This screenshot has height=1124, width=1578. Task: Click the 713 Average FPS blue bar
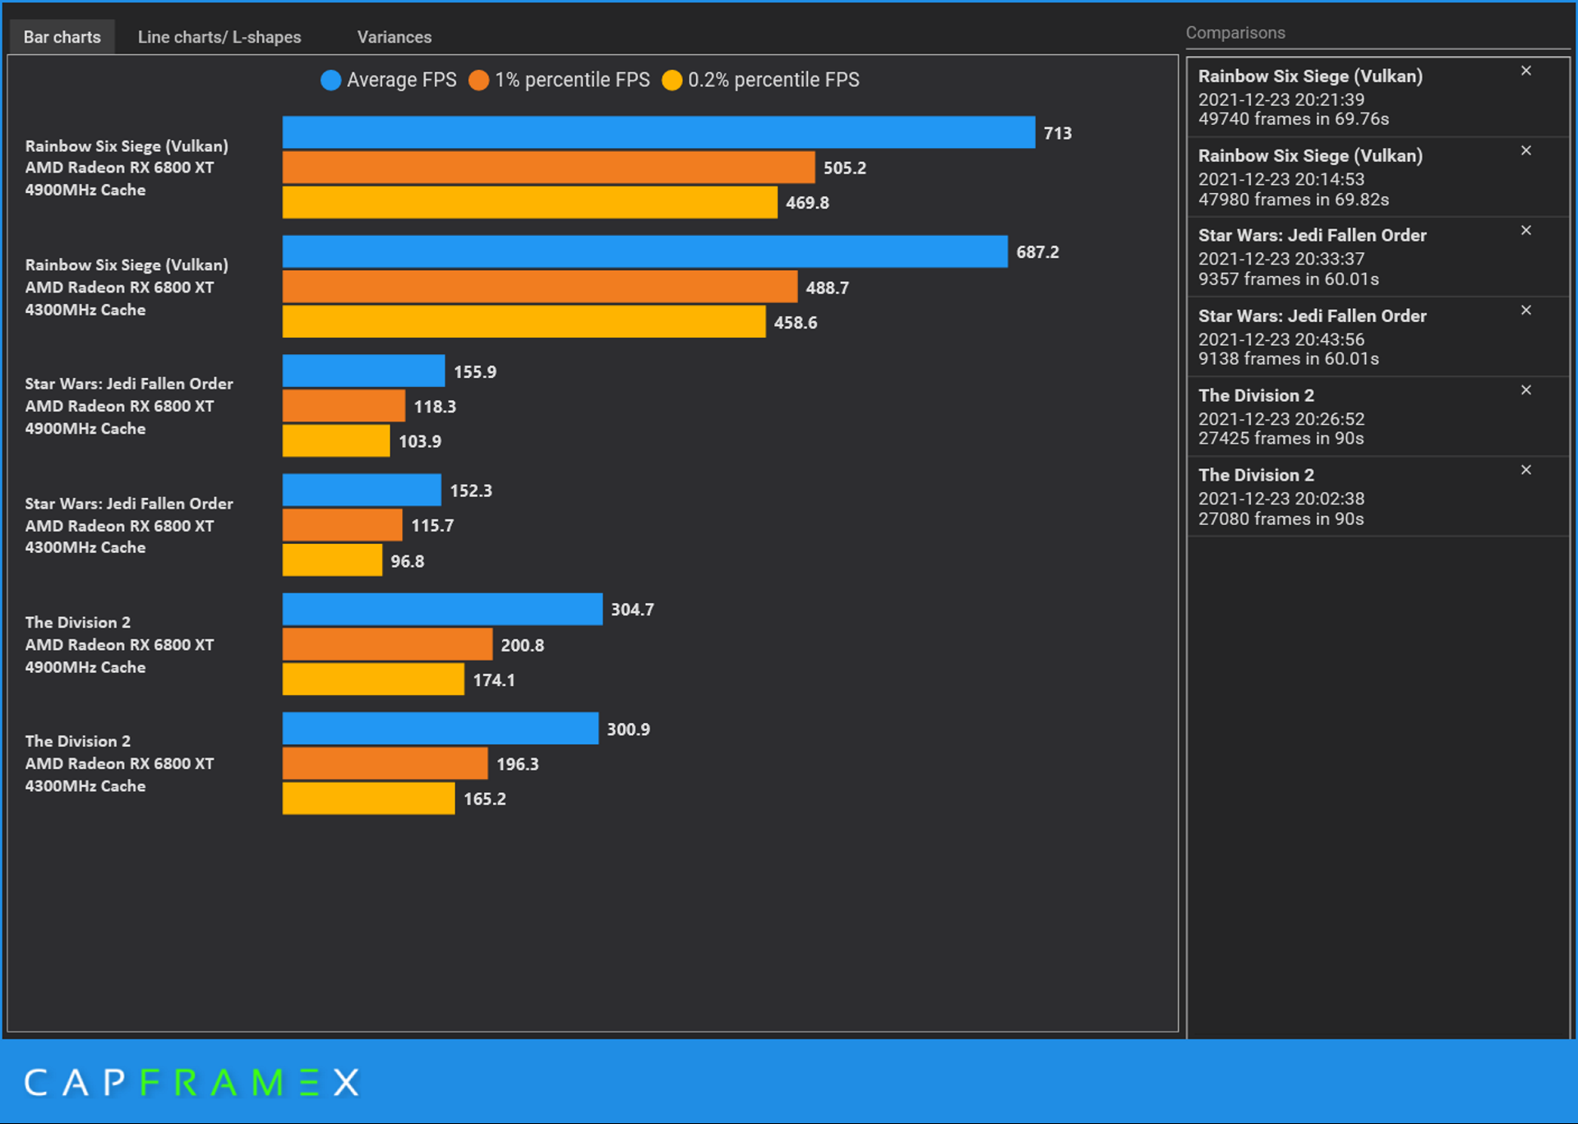pyautogui.click(x=657, y=132)
